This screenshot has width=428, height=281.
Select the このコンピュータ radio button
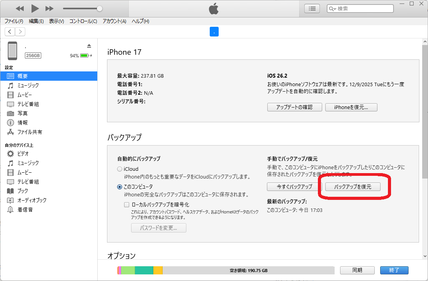tap(119, 187)
